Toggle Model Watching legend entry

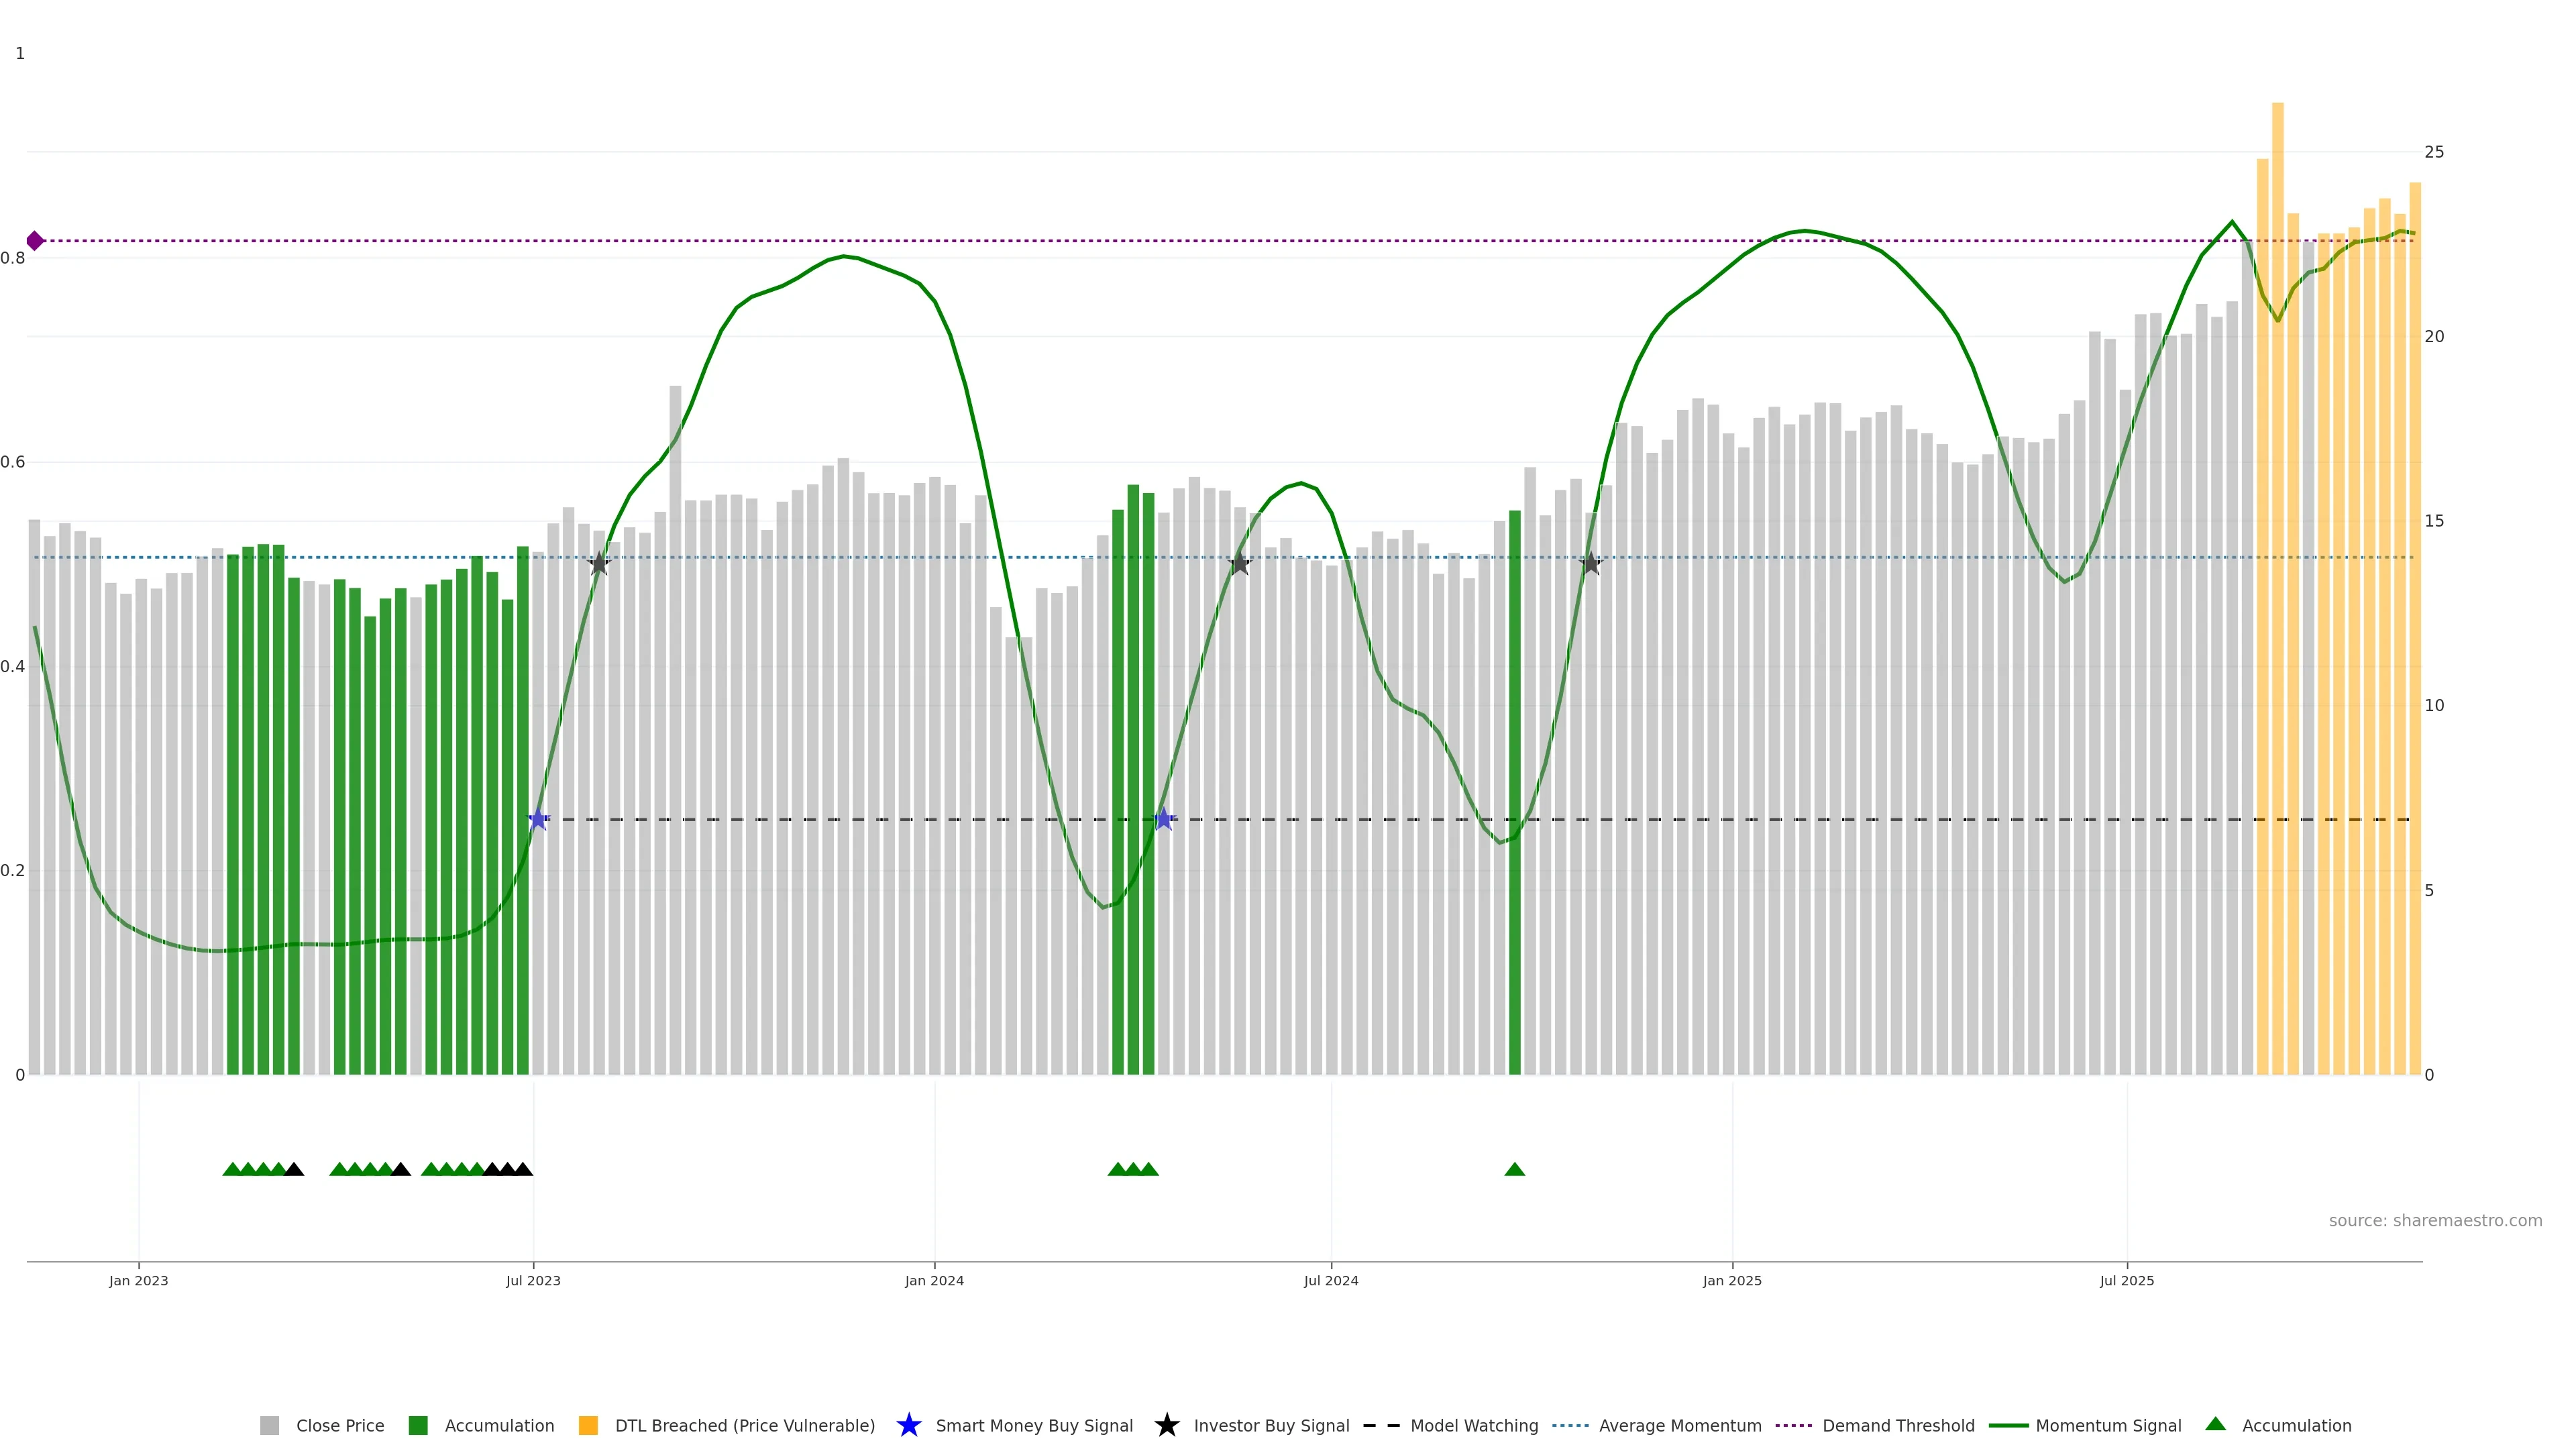tap(1473, 1426)
